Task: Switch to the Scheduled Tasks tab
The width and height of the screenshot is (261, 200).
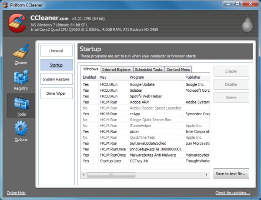Action: pos(149,70)
